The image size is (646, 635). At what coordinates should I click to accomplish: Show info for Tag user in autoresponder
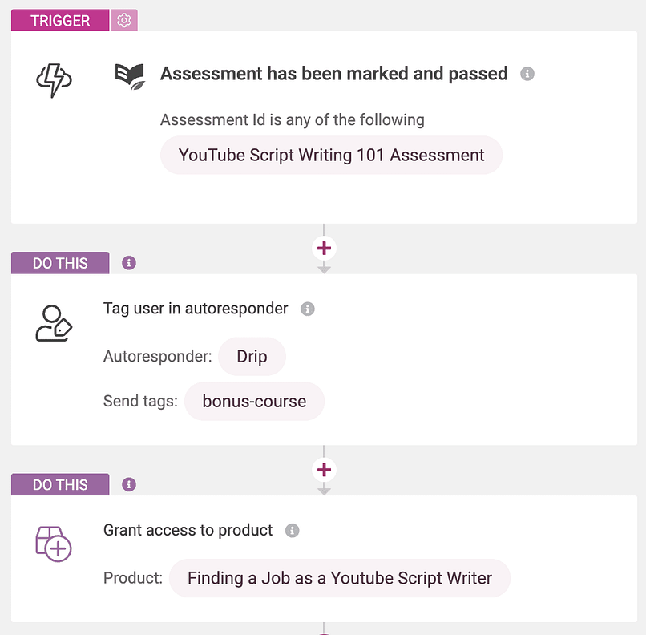[307, 308]
